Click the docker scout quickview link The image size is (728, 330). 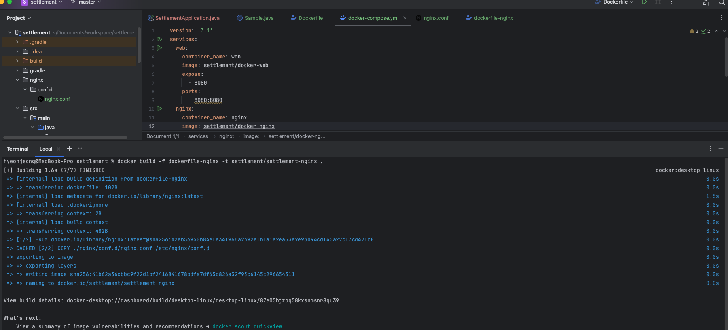[x=247, y=326]
